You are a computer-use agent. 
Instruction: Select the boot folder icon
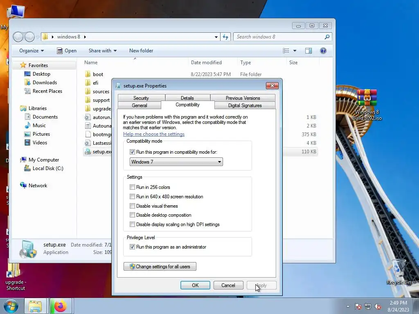tap(88, 74)
